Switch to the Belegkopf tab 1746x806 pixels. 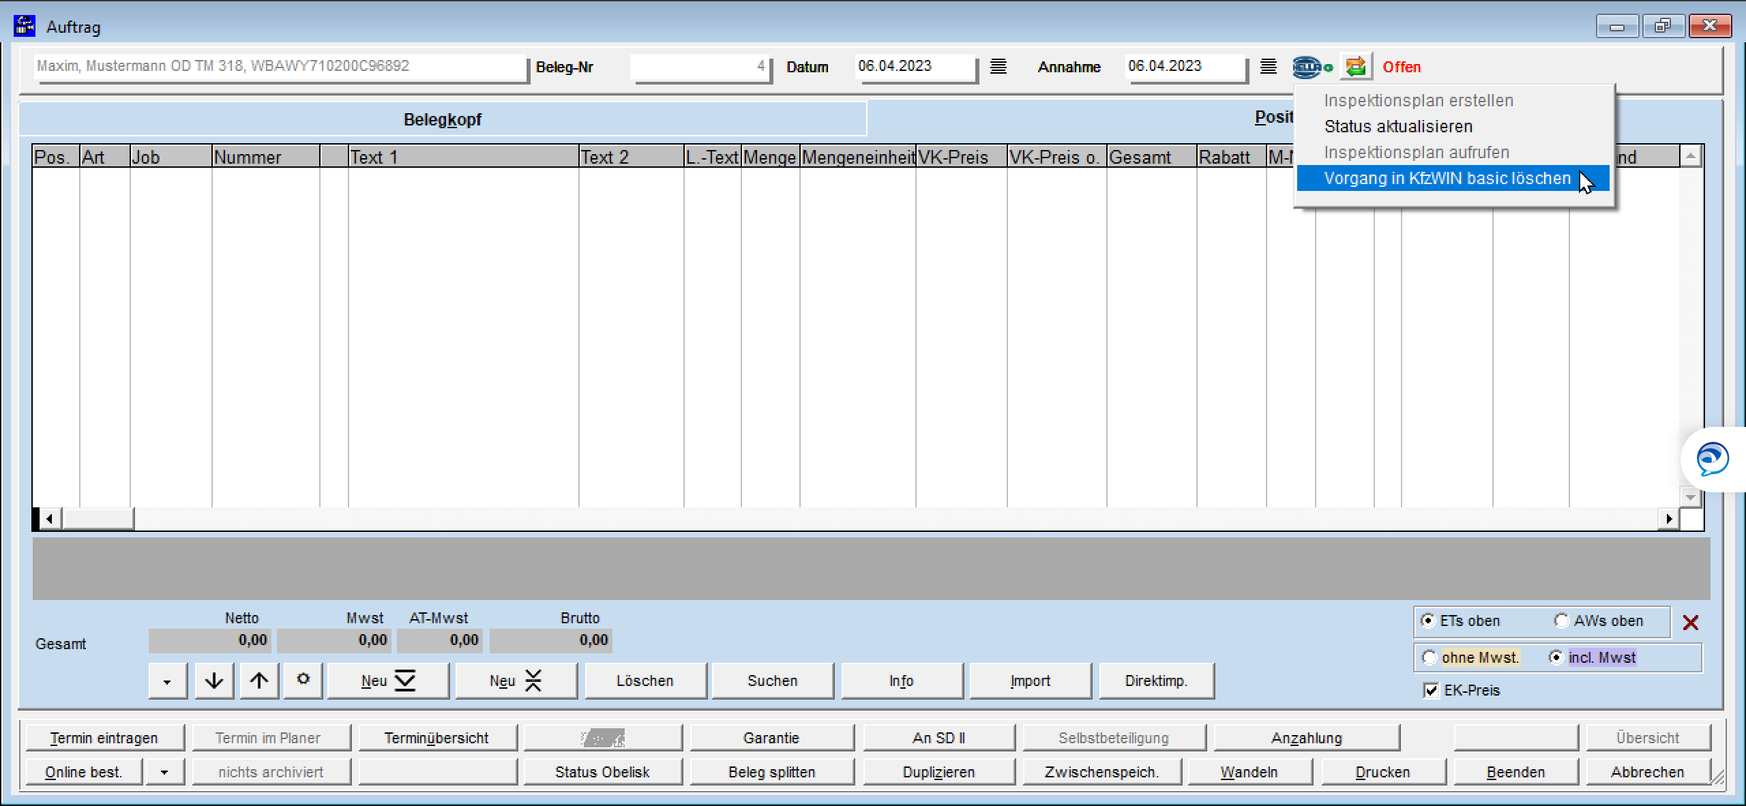click(443, 119)
